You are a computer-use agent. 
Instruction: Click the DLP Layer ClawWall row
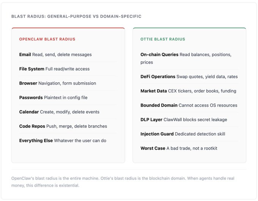pos(184,120)
